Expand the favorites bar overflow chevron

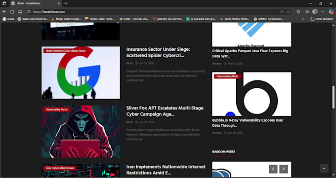click(303, 19)
